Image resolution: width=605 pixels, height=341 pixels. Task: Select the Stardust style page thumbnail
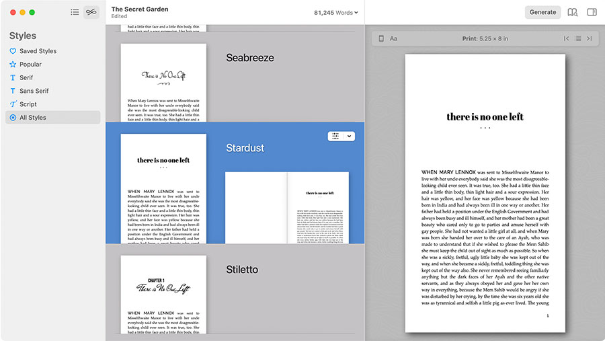click(163, 188)
